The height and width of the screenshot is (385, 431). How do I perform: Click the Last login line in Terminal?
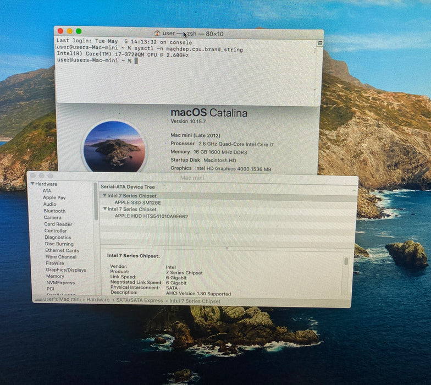coord(124,42)
